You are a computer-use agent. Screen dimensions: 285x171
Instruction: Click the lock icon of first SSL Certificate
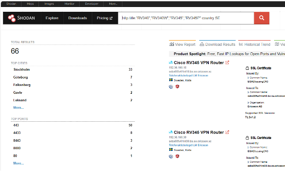pyautogui.click(x=247, y=68)
